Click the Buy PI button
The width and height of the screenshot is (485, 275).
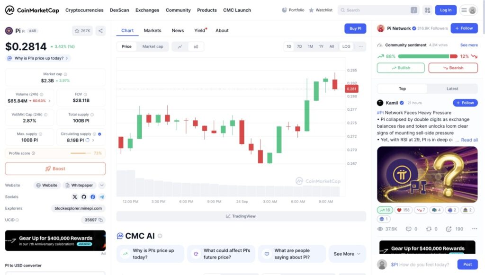point(355,28)
